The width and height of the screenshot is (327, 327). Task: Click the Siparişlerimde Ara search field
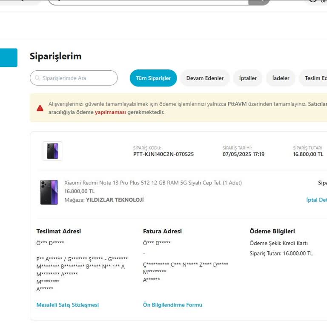coord(74,78)
